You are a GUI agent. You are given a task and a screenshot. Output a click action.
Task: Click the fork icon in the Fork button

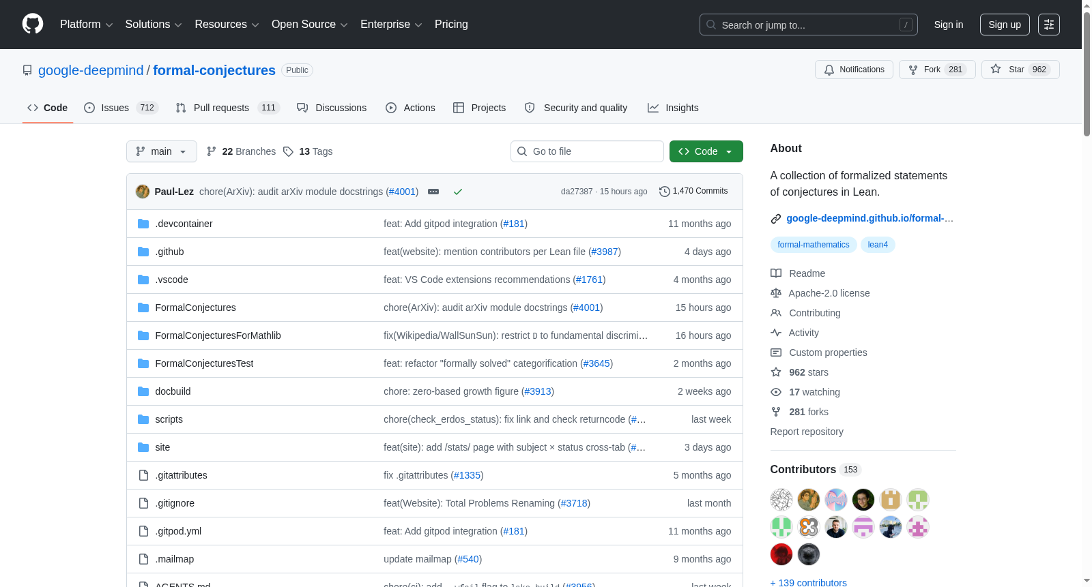coord(913,70)
